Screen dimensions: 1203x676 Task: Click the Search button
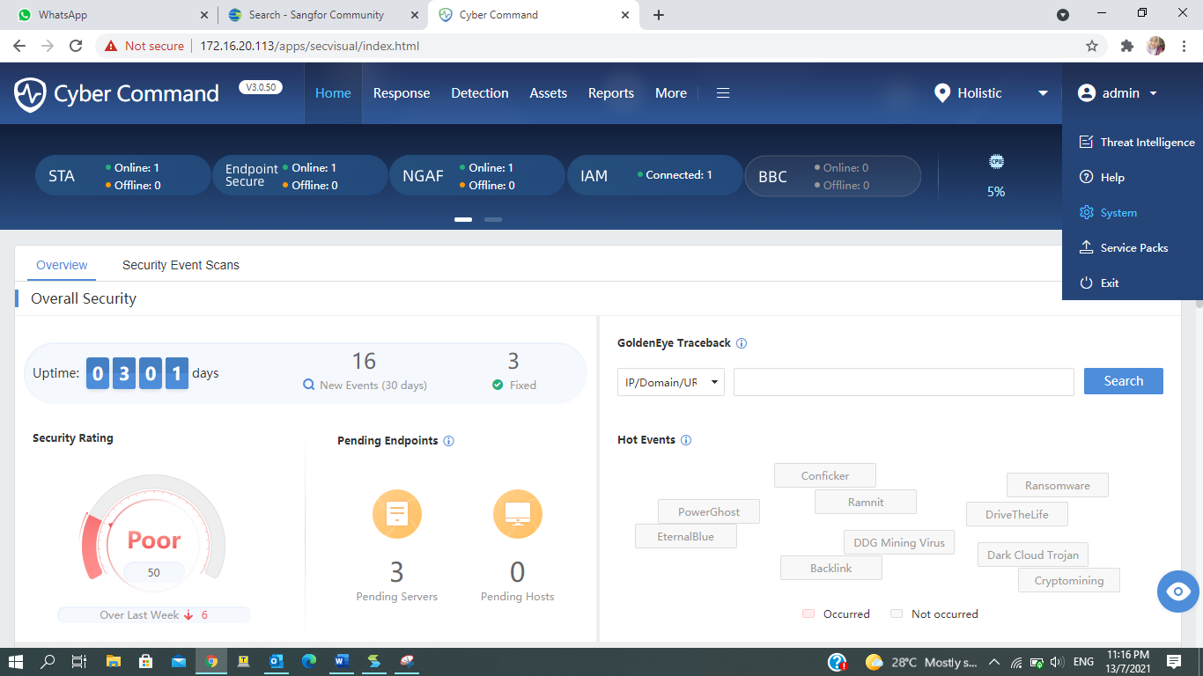point(1124,381)
